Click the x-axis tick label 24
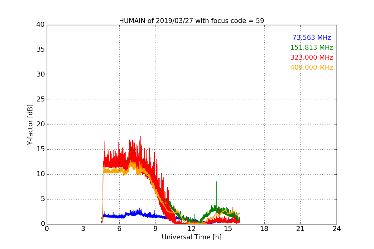The width and height of the screenshot is (374, 249). pos(337,229)
